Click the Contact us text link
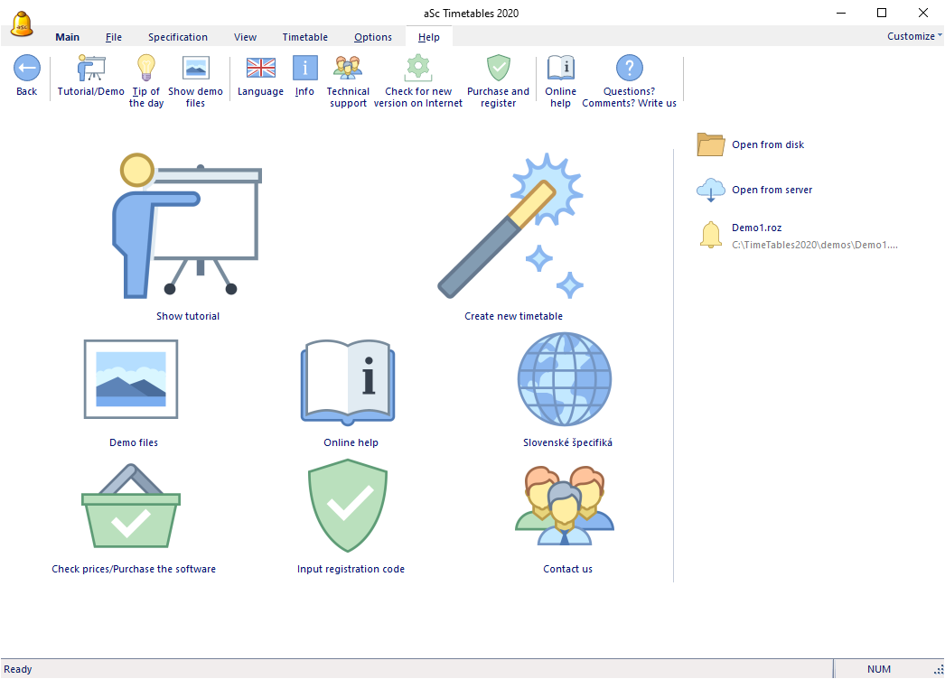The image size is (945, 679). point(567,570)
